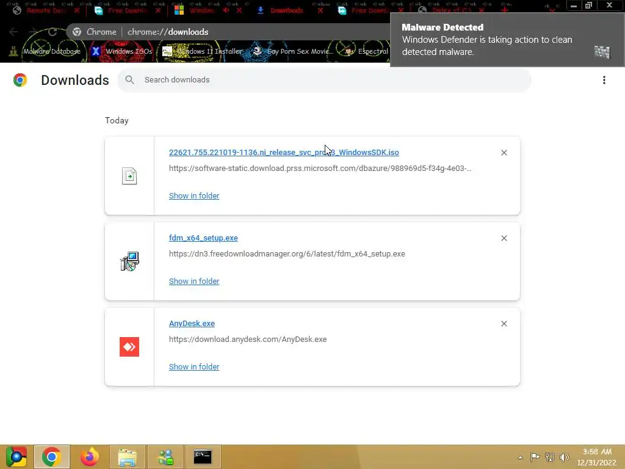The height and width of the screenshot is (469, 625).
Task: Click the network icon in the system tray
Action: click(550, 457)
